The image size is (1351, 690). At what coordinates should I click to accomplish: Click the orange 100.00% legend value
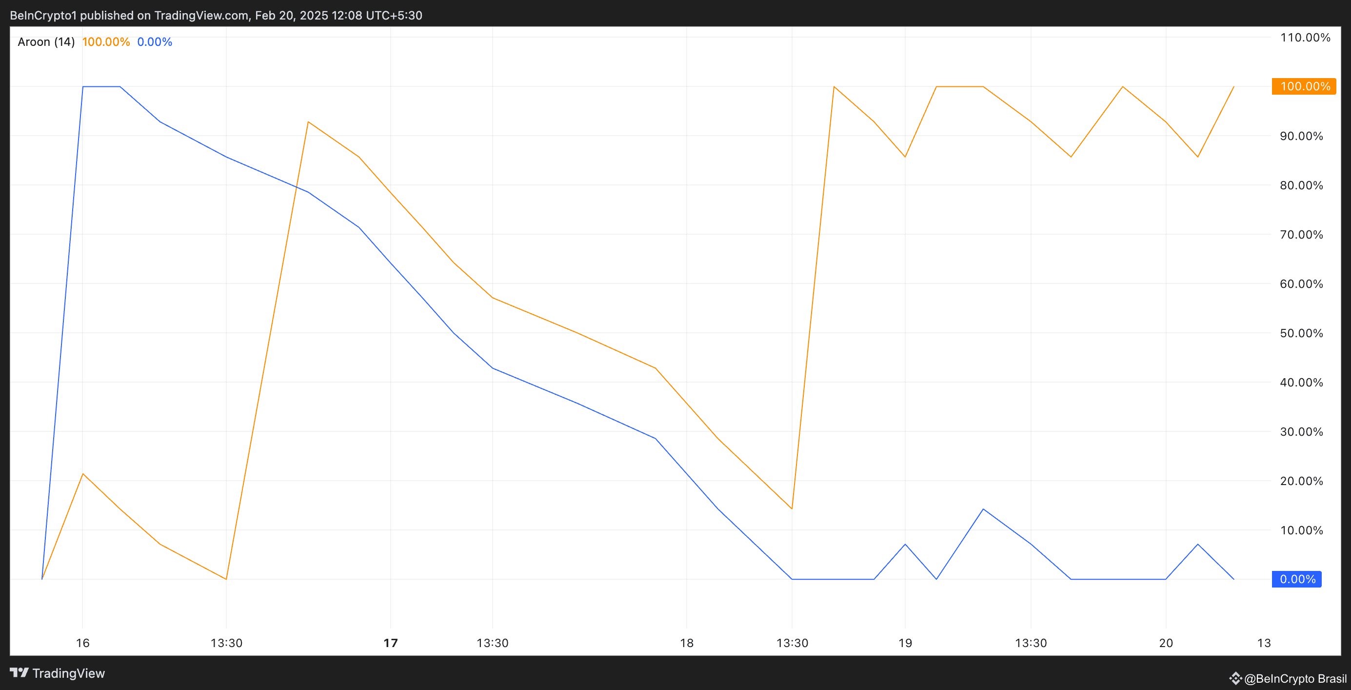[x=106, y=42]
